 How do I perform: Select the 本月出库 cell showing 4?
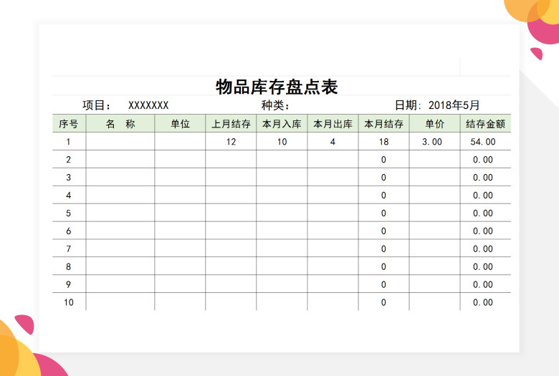(333, 142)
